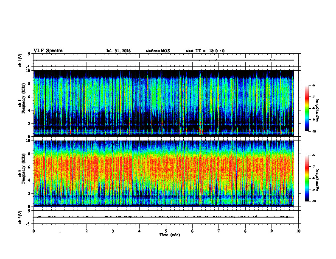Select the date text "Jul. 31, 2026"
336x259 pixels.
point(118,51)
